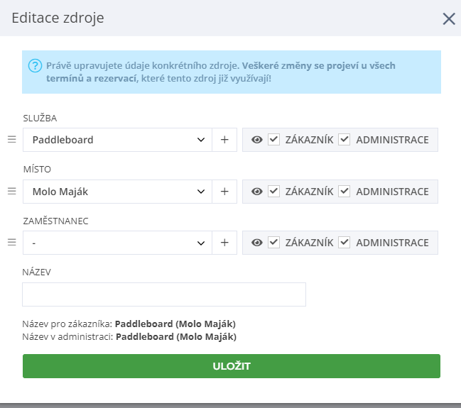Toggle eye visibility icon in Místo row
This screenshot has height=408, width=461.
257,191
